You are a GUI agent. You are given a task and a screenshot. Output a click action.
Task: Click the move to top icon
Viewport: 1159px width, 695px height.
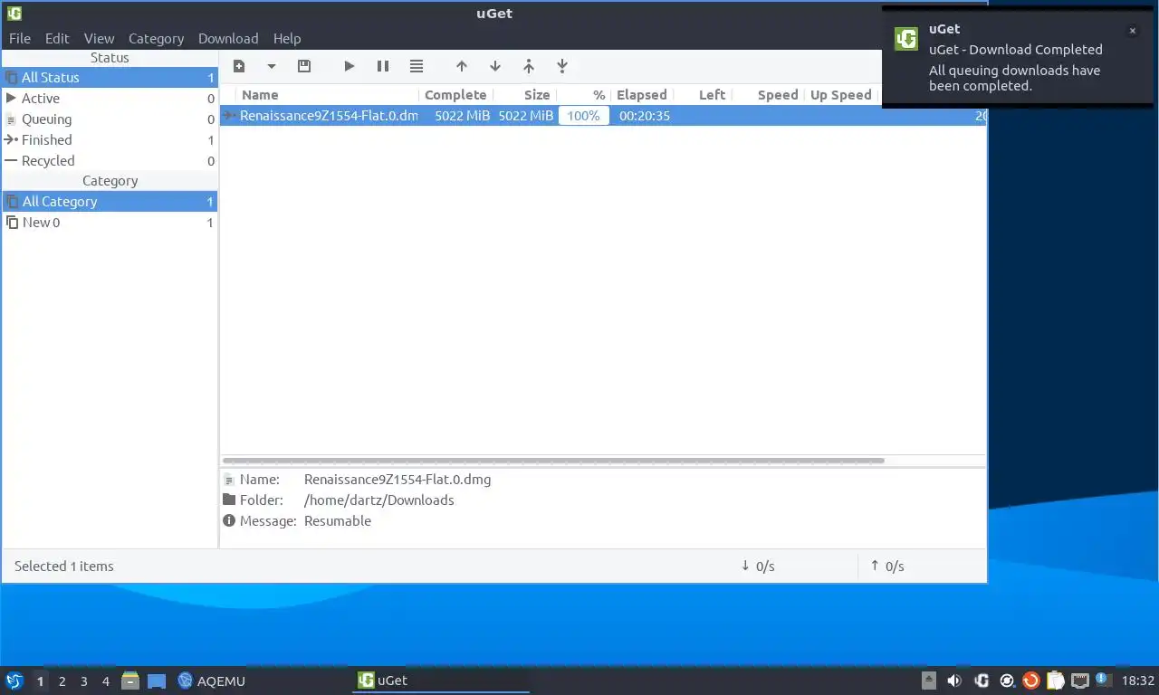coord(529,66)
